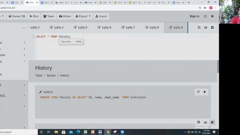Image resolution: width=240 pixels, height=135 pixels.
Task: Share the database
Action: tap(65, 16)
